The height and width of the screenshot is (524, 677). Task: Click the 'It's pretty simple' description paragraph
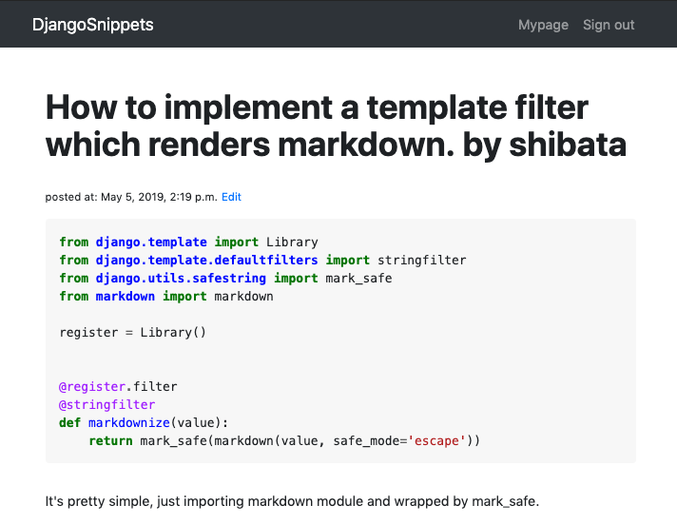click(292, 501)
